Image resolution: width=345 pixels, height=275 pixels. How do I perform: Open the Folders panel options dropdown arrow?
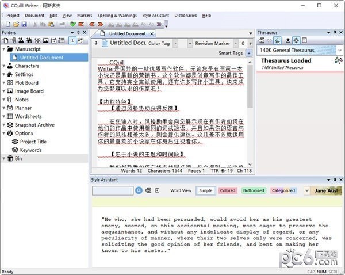pos(72,33)
